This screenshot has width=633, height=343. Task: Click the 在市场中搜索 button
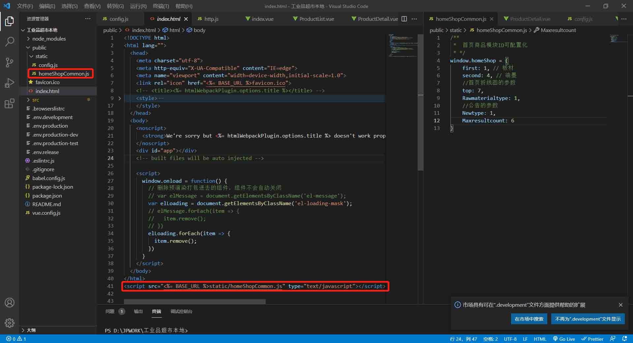tap(529, 319)
